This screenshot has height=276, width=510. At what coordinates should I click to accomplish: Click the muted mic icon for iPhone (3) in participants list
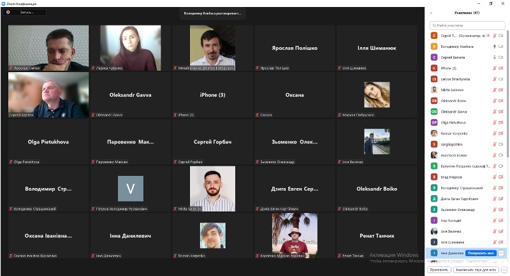coord(495,68)
